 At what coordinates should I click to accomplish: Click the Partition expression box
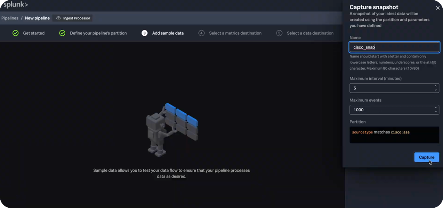click(x=394, y=135)
